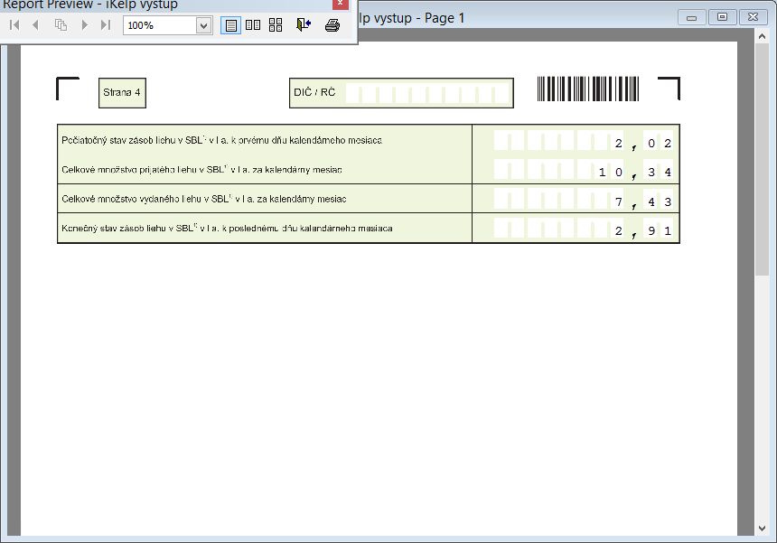Screen dimensions: 777x543
Task: Click the exit door icon to close the preview
Action: point(304,25)
